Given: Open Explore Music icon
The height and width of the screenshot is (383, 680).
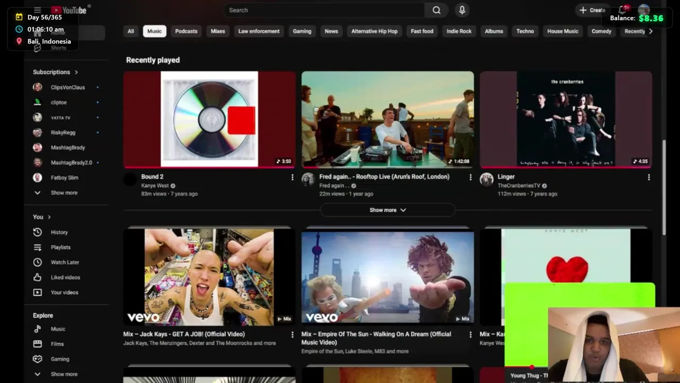Looking at the screenshot, I should coord(37,329).
